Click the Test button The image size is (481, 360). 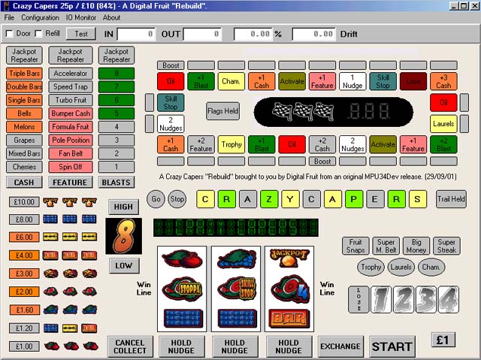(x=81, y=34)
